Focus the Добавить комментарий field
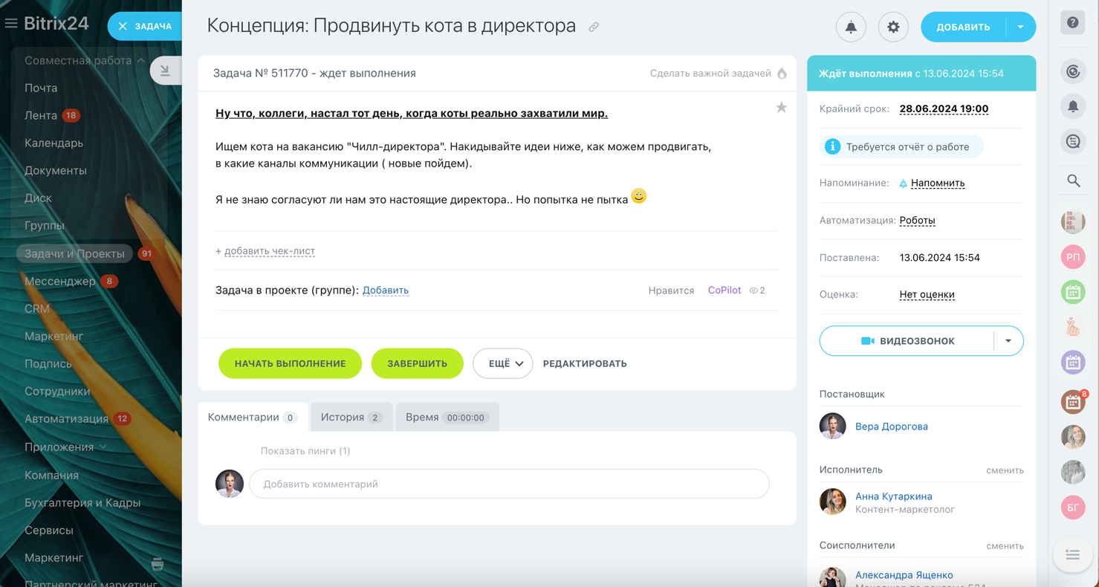Screen dimensions: 1099x587 click(509, 484)
